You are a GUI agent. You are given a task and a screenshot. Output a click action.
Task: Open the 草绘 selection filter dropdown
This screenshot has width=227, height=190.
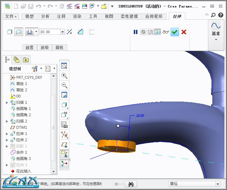coord(218,184)
